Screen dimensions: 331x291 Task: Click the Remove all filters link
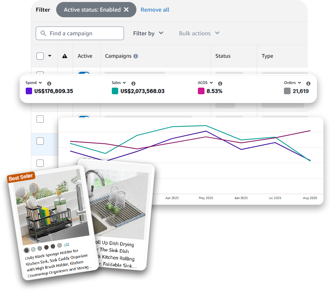(155, 10)
